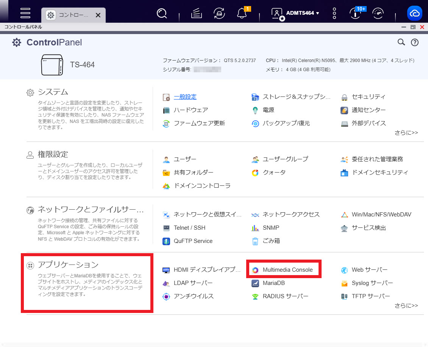Click the 電源 lightbulb icon
This screenshot has width=428, height=347.
coord(255,110)
